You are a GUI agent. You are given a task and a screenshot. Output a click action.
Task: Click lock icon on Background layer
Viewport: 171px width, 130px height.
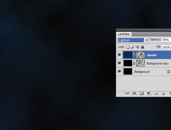click(168, 72)
